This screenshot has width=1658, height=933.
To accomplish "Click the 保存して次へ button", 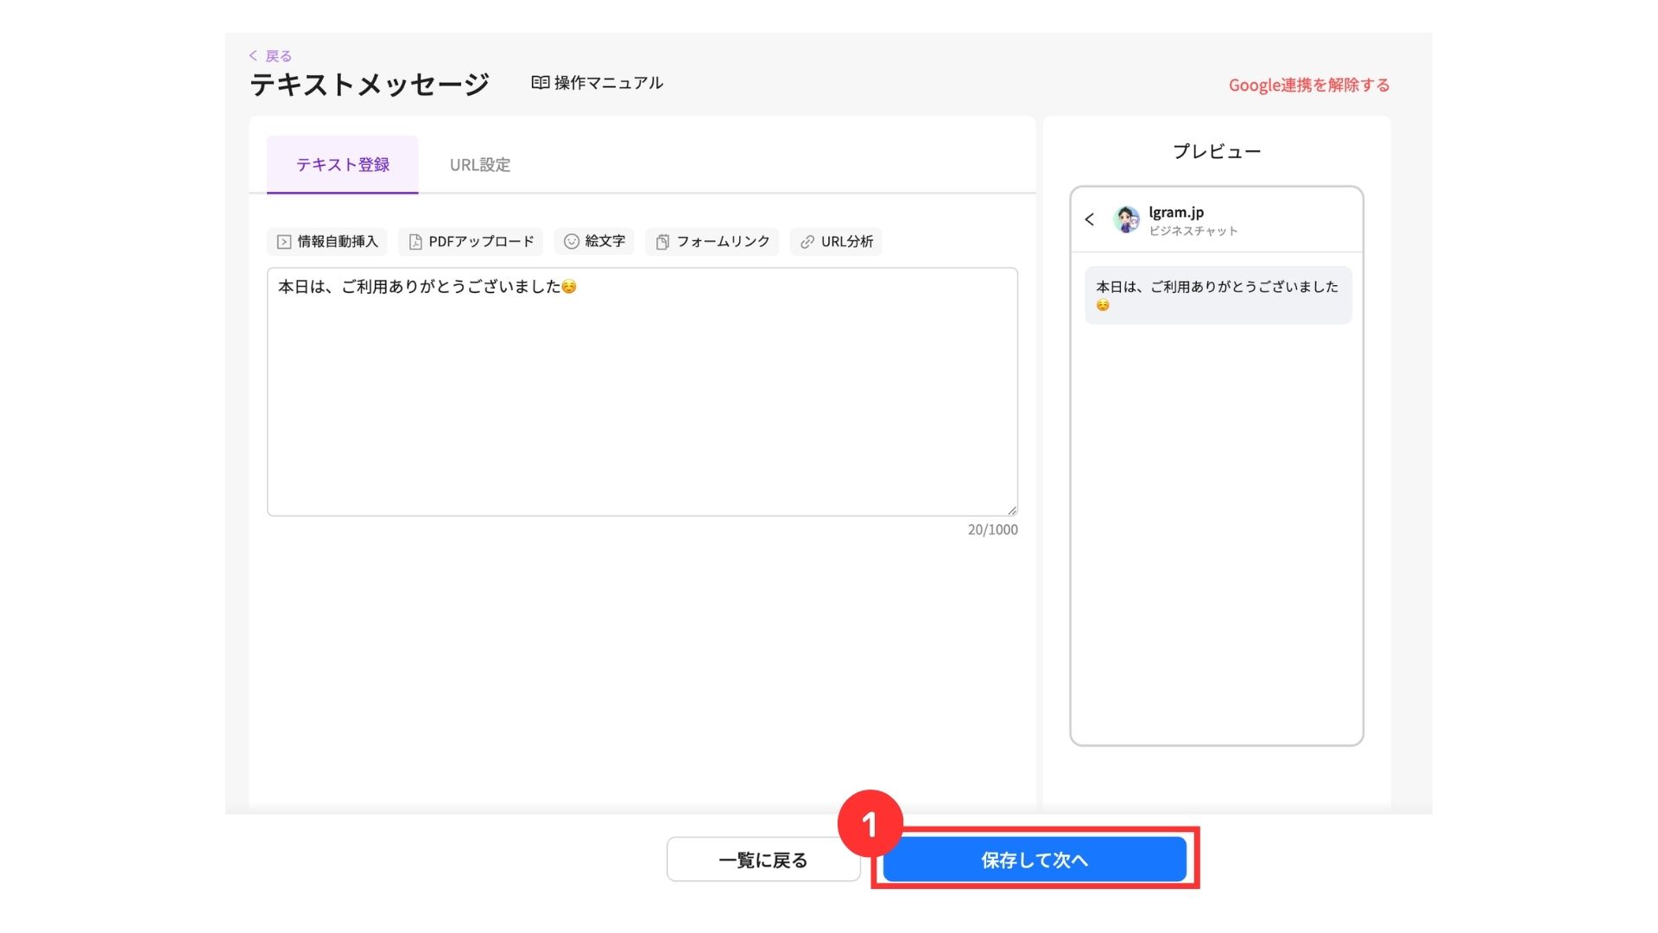I will 1035,860.
